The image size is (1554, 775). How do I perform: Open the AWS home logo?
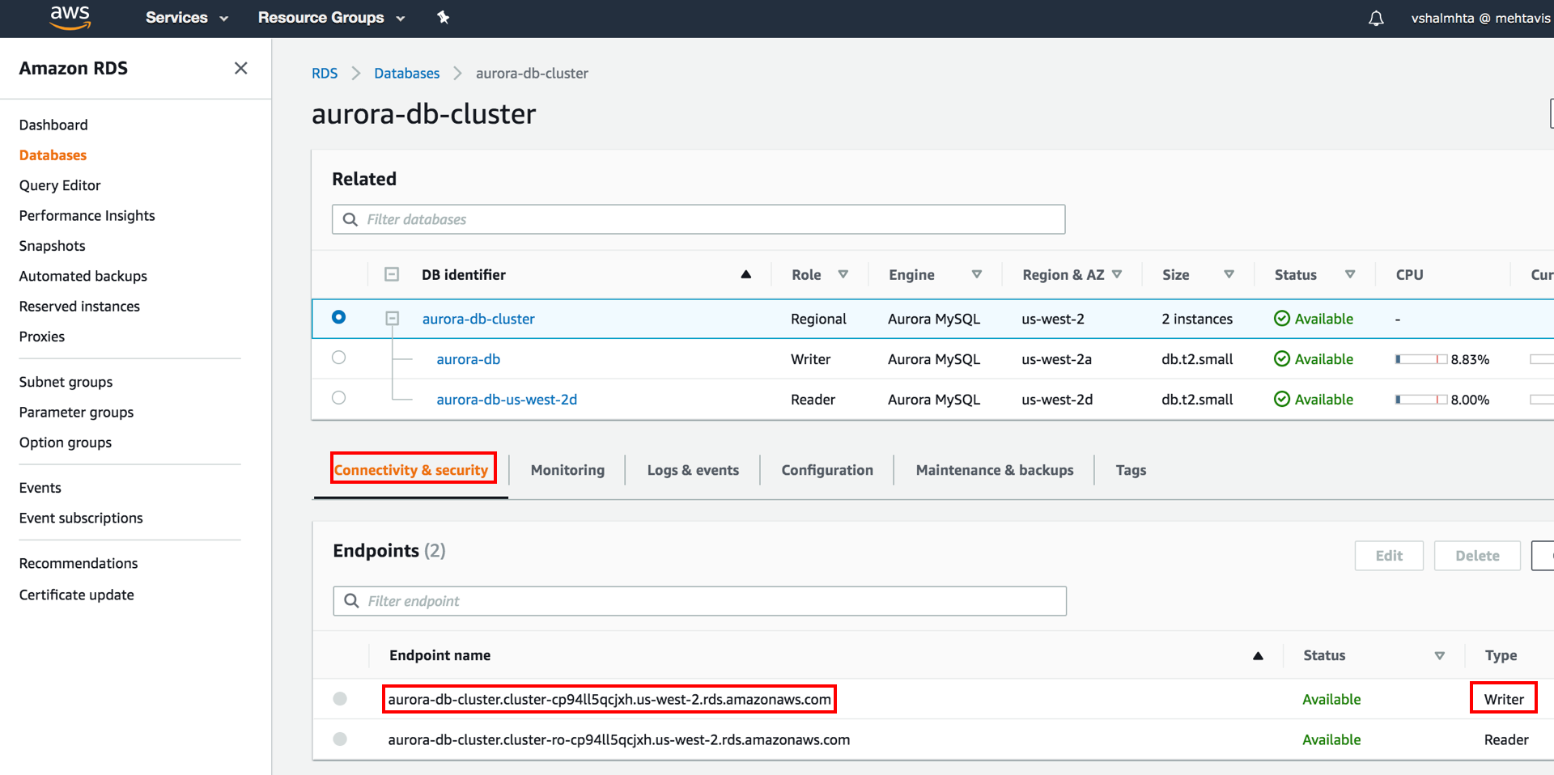(70, 17)
